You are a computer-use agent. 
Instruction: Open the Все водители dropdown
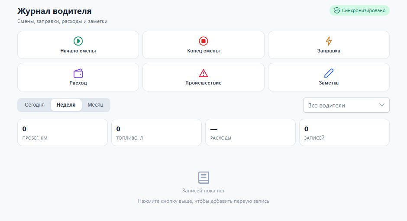[346, 105]
